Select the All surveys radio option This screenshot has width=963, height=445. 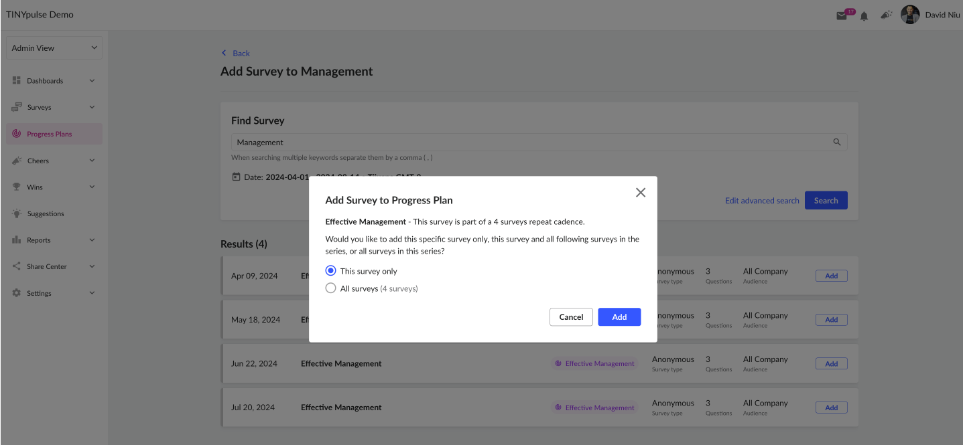pos(330,288)
